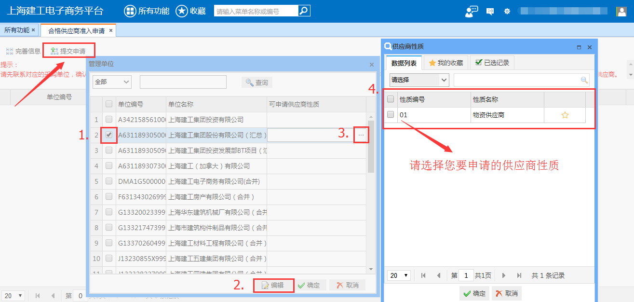Click the 上海华东建筑机械厂有限公司 row
This screenshot has height=302, width=634.
(x=229, y=212)
